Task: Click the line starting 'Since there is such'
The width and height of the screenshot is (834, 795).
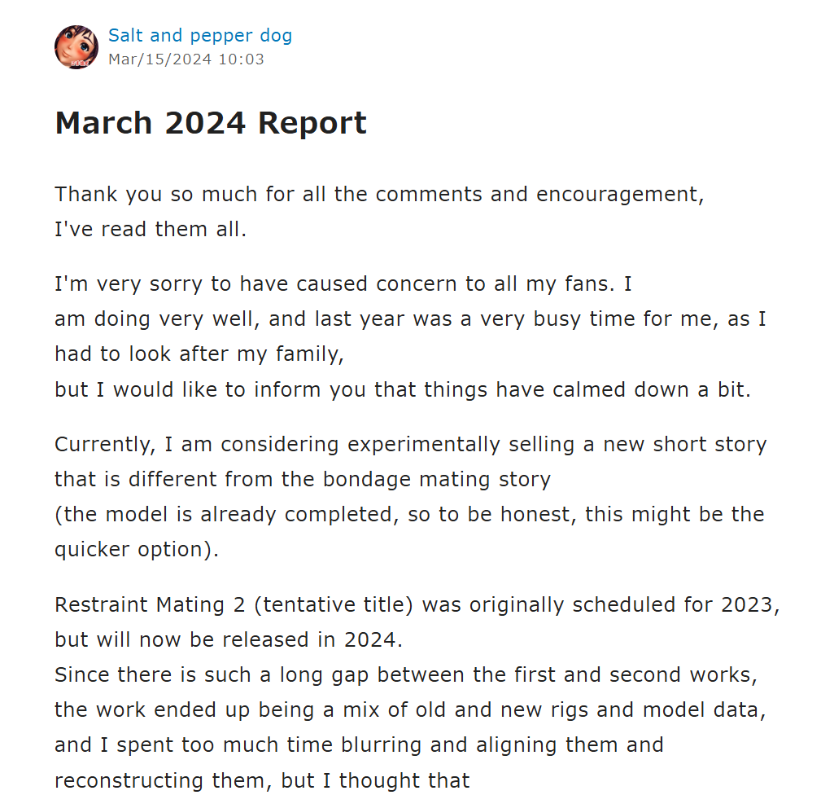Action: 406,675
